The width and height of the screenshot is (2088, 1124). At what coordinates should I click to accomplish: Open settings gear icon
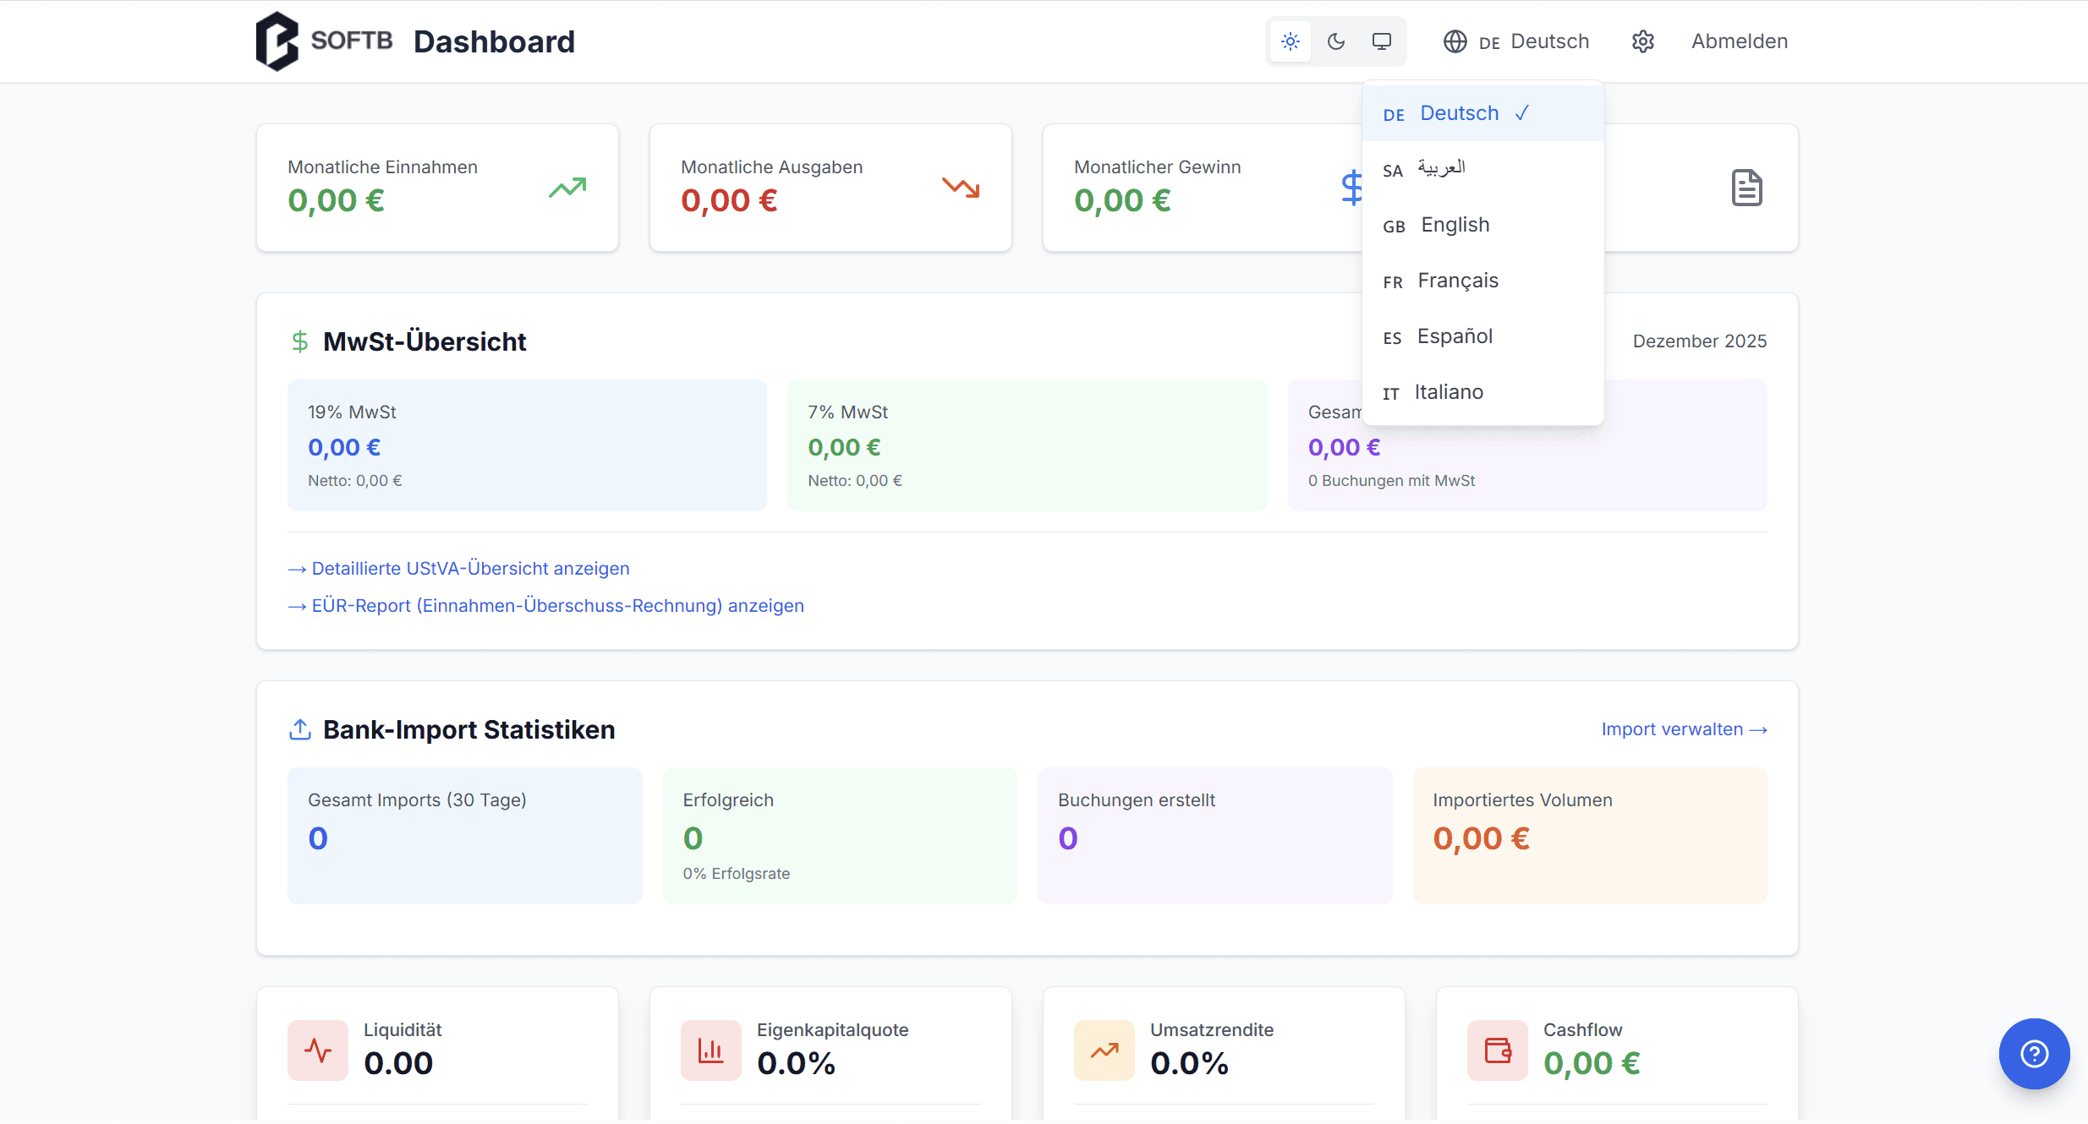click(1642, 41)
